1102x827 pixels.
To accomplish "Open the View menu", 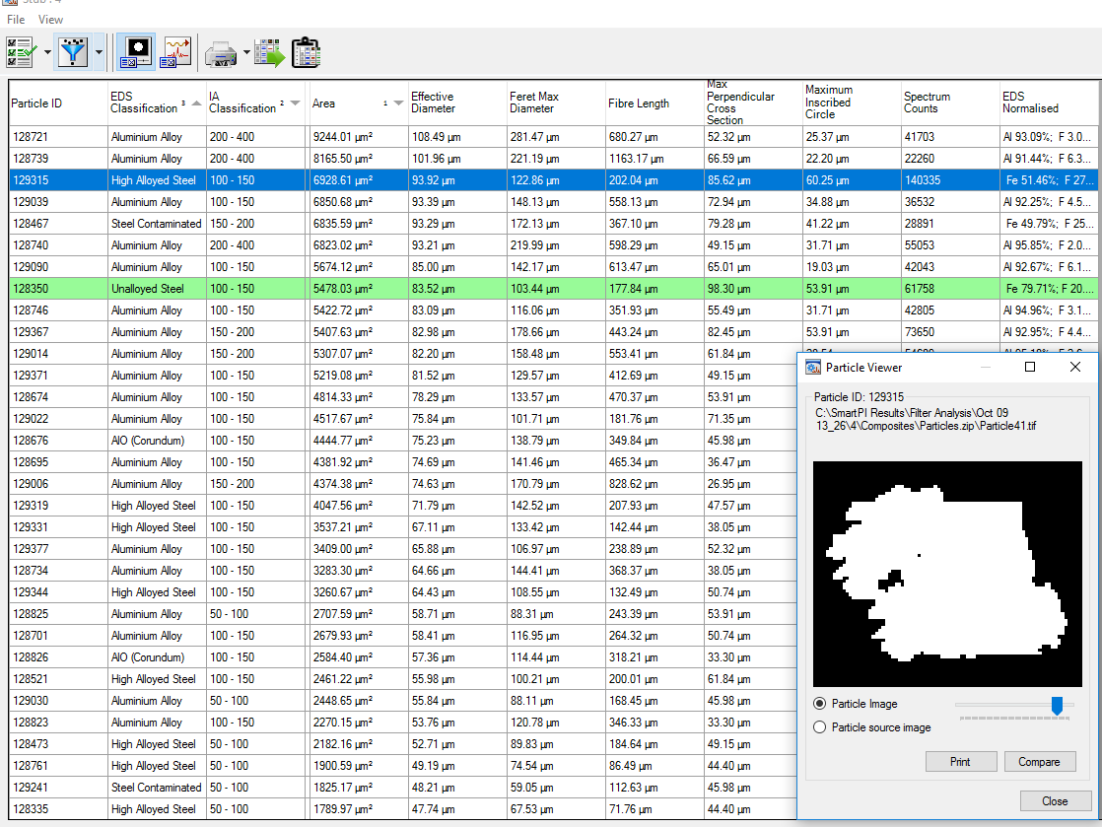I will pos(50,20).
